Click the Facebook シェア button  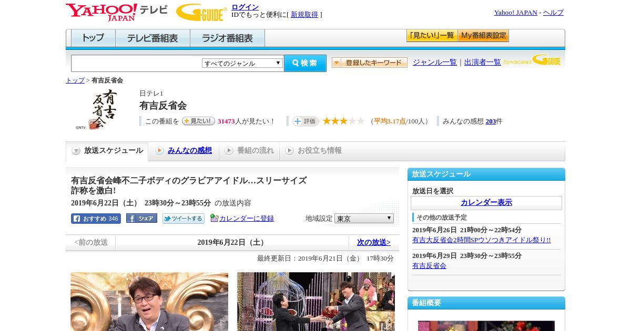point(141,219)
